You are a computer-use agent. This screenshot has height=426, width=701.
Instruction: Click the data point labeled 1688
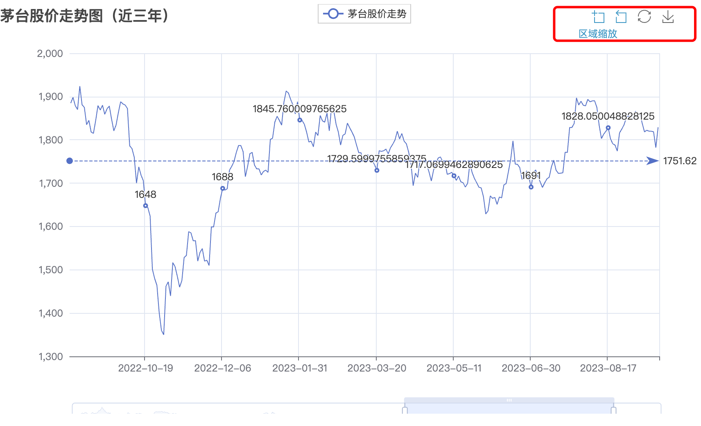[x=223, y=188]
